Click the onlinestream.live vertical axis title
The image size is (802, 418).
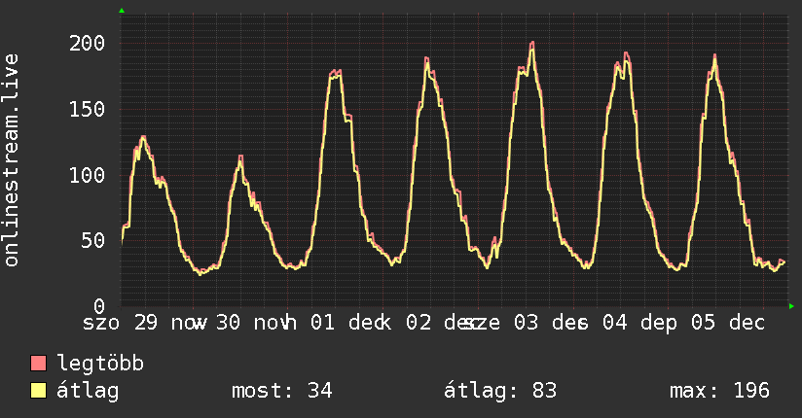[12, 160]
